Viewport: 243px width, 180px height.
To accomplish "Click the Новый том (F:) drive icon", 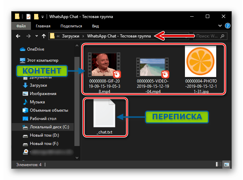I will pyautogui.click(x=25, y=144).
